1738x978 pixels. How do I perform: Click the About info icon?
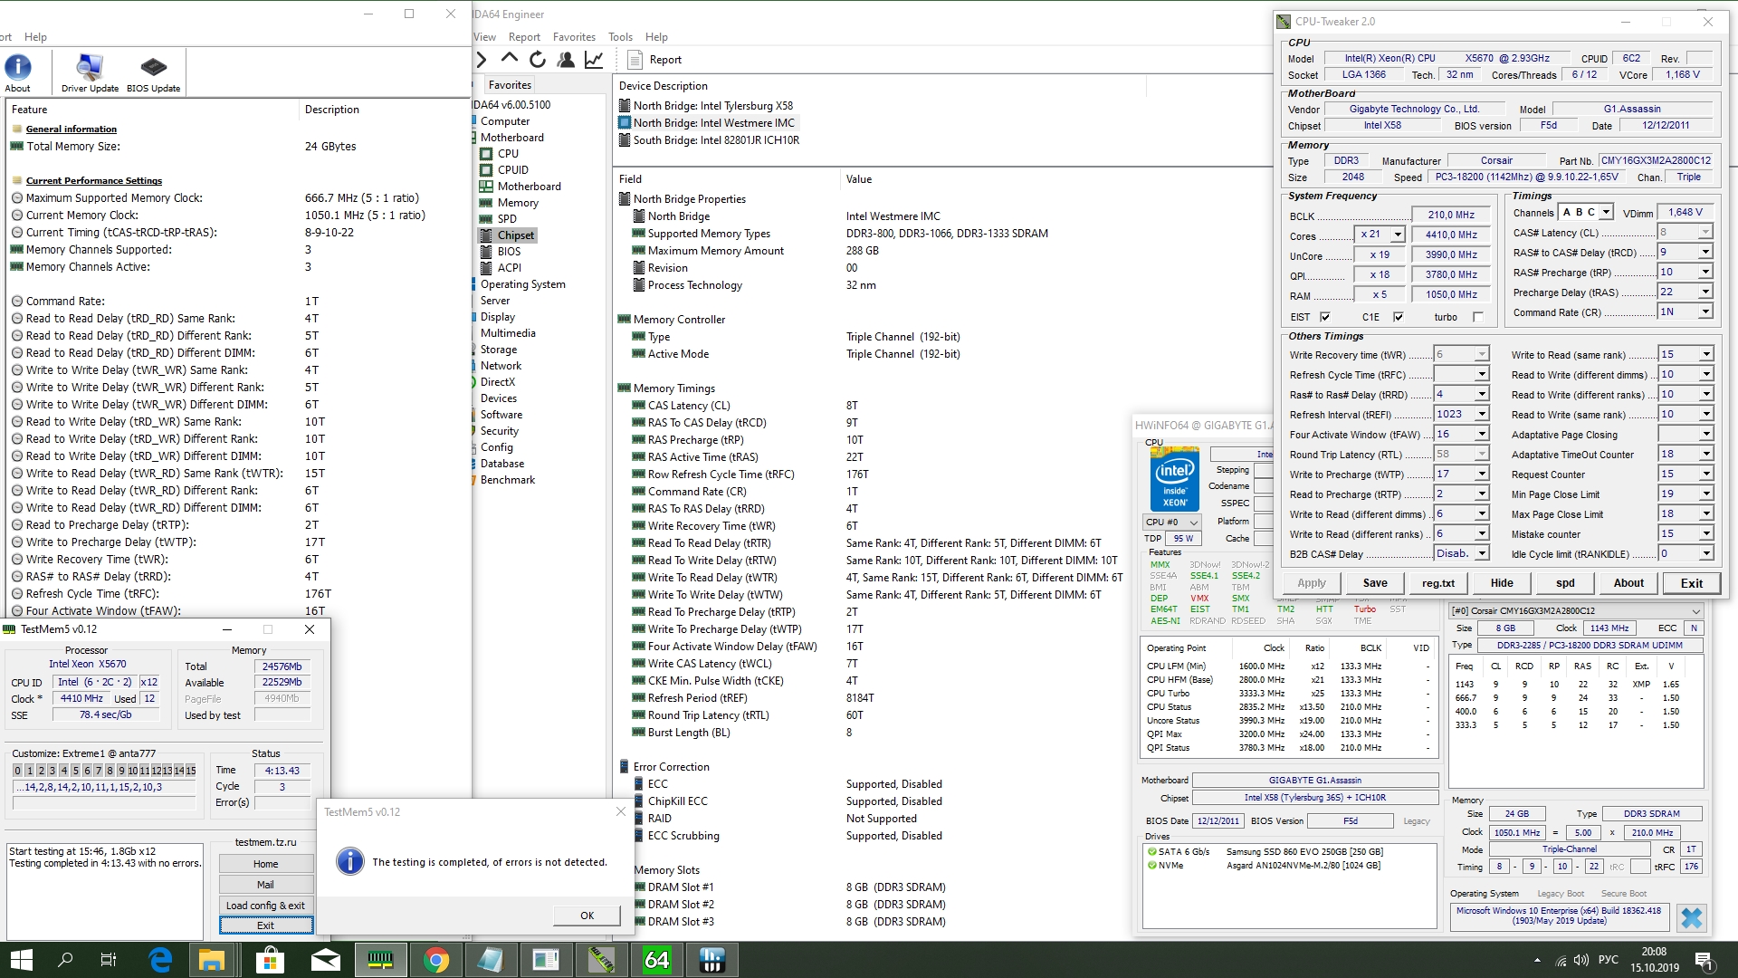tap(18, 69)
